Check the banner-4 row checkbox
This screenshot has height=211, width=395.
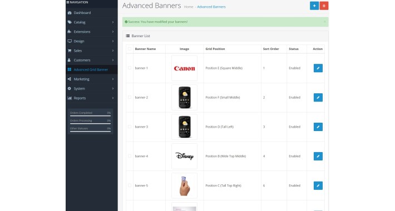pyautogui.click(x=130, y=156)
